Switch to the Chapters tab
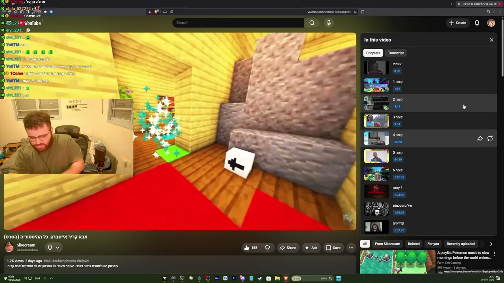 (x=373, y=53)
